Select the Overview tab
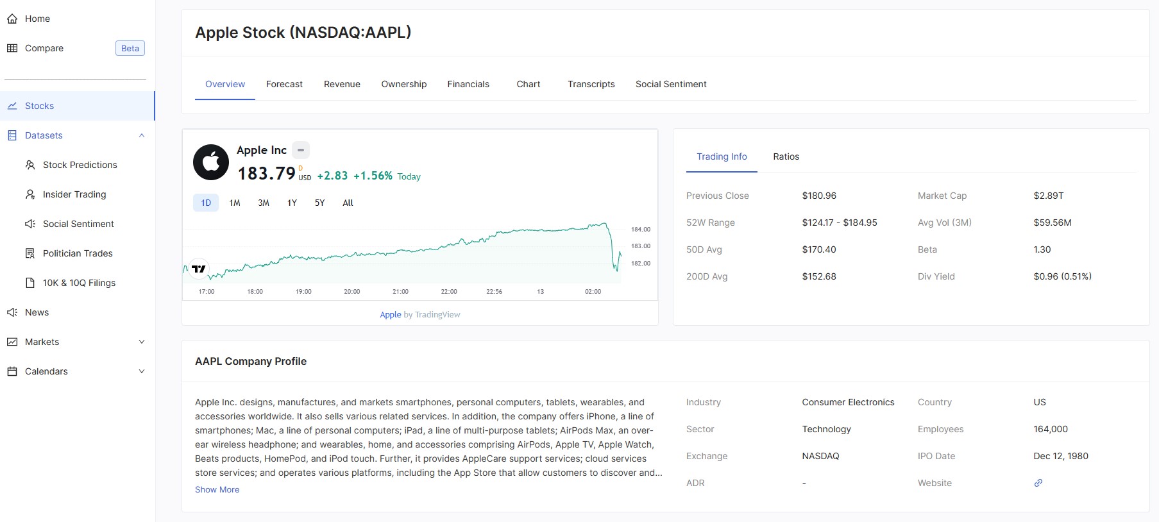This screenshot has height=522, width=1159. click(x=225, y=84)
